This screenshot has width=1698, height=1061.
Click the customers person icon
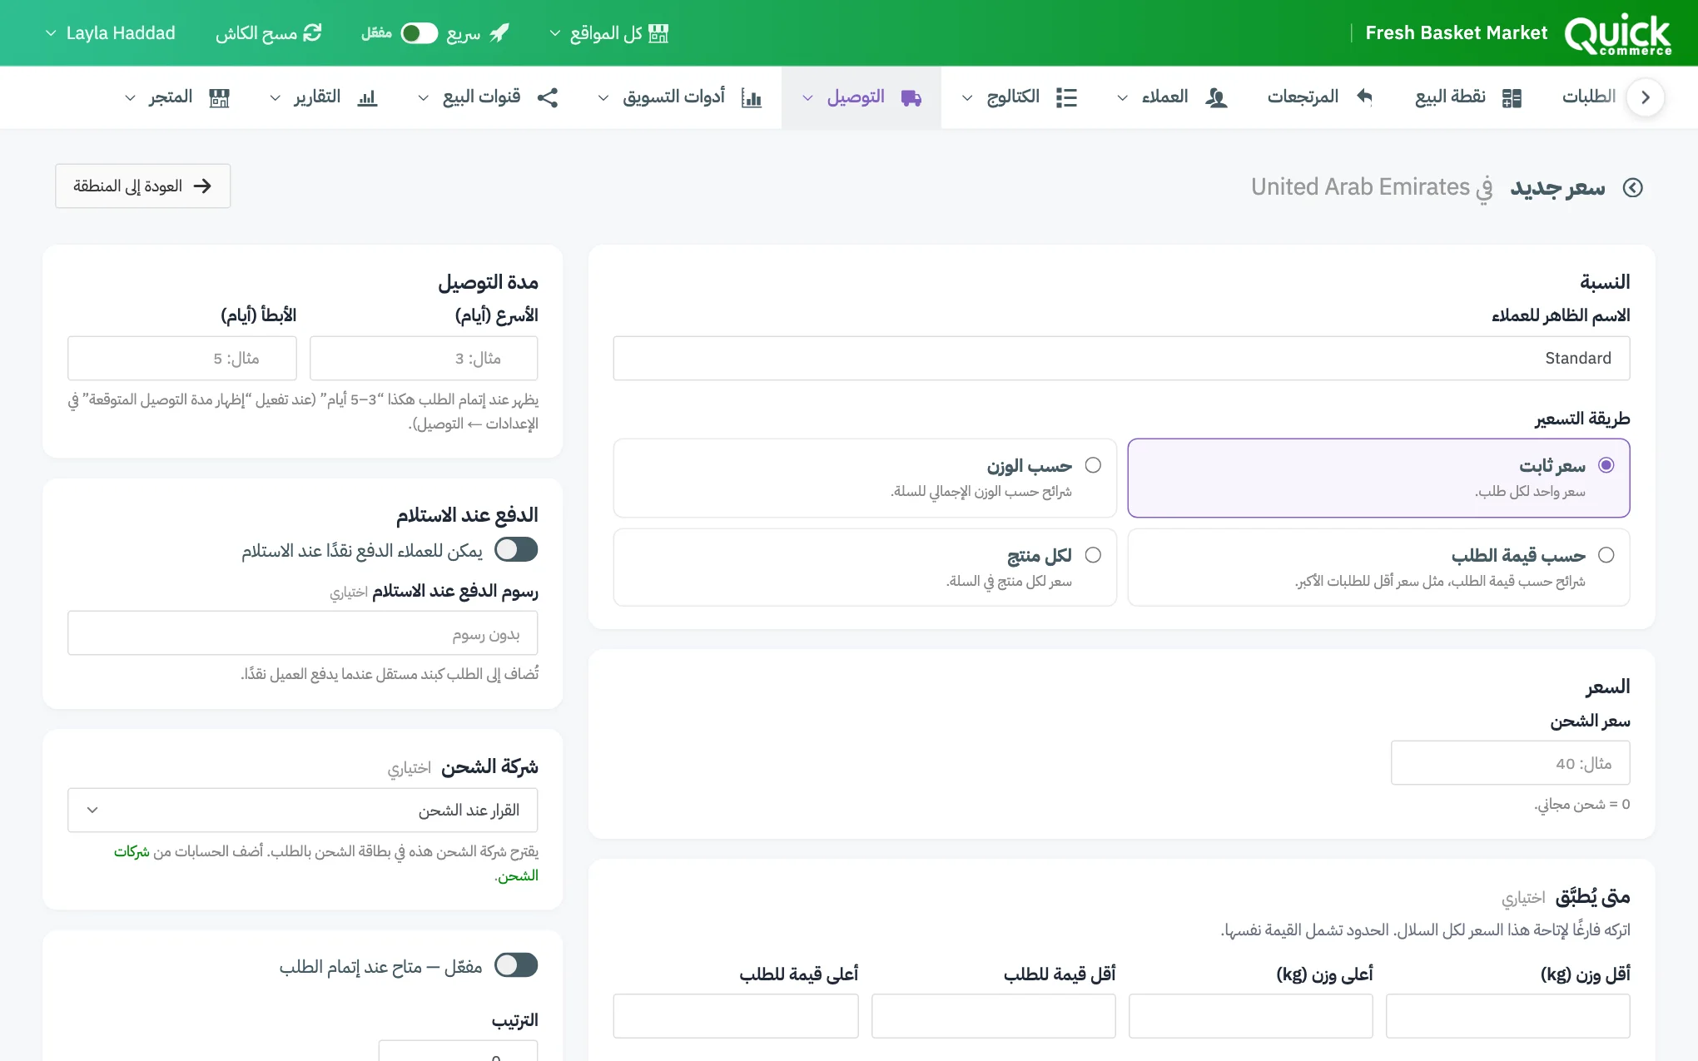pyautogui.click(x=1216, y=97)
